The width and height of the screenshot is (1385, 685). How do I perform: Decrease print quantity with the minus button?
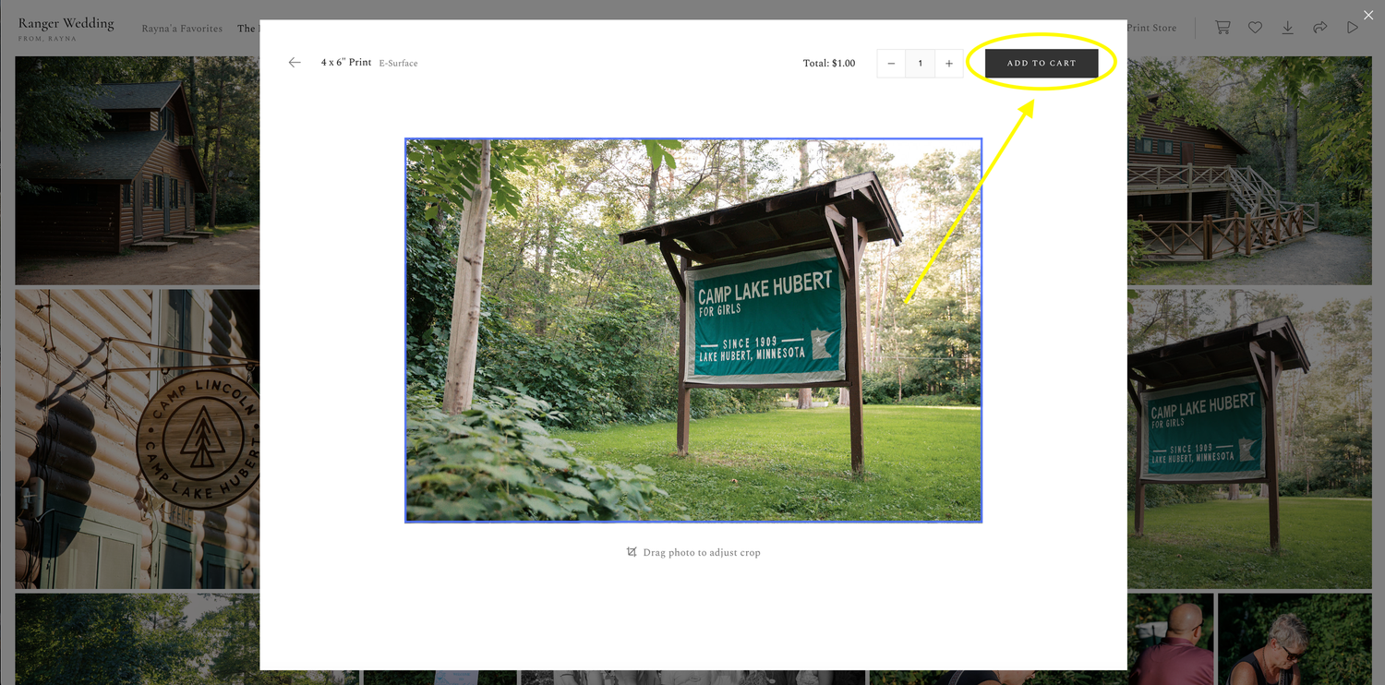[891, 64]
